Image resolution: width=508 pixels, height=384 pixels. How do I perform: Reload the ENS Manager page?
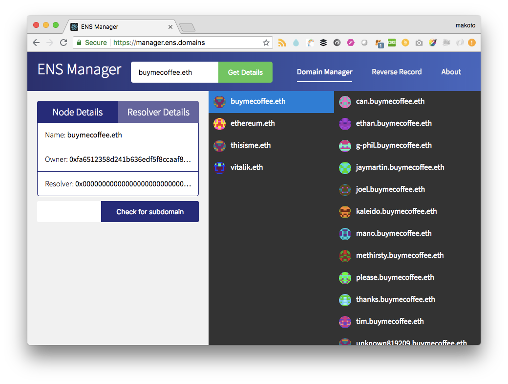[x=63, y=43]
